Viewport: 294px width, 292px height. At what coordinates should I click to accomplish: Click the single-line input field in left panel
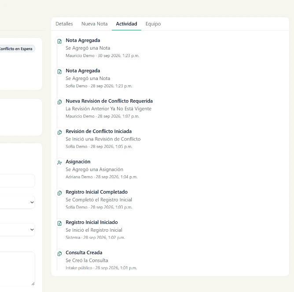point(18,180)
